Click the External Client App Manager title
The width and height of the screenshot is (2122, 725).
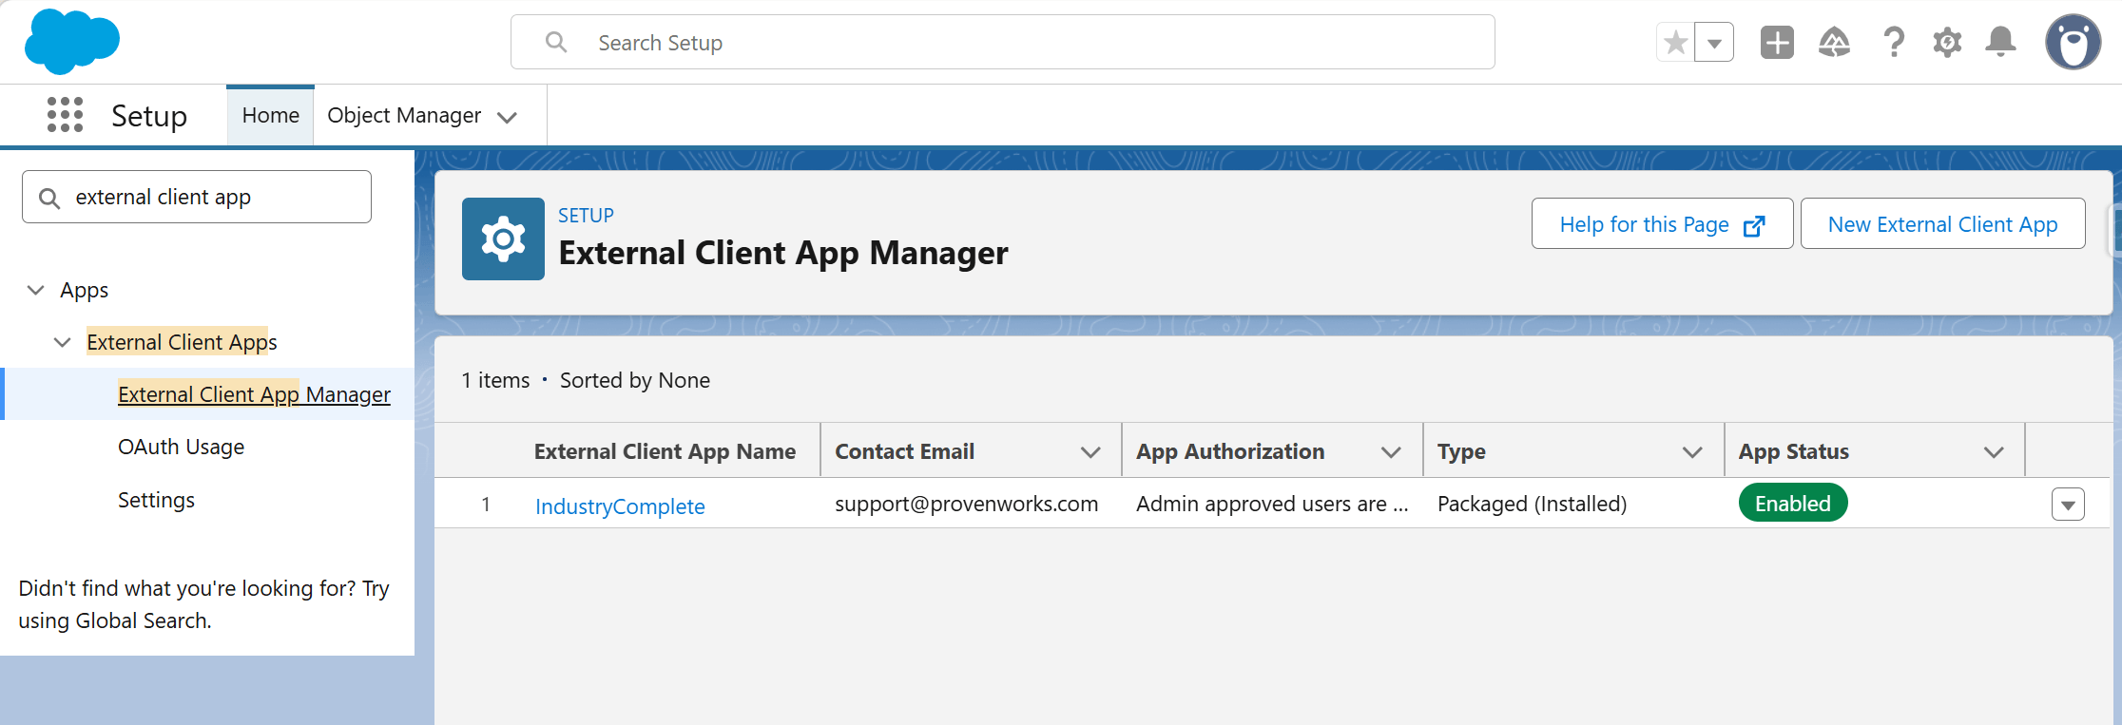pos(783,253)
